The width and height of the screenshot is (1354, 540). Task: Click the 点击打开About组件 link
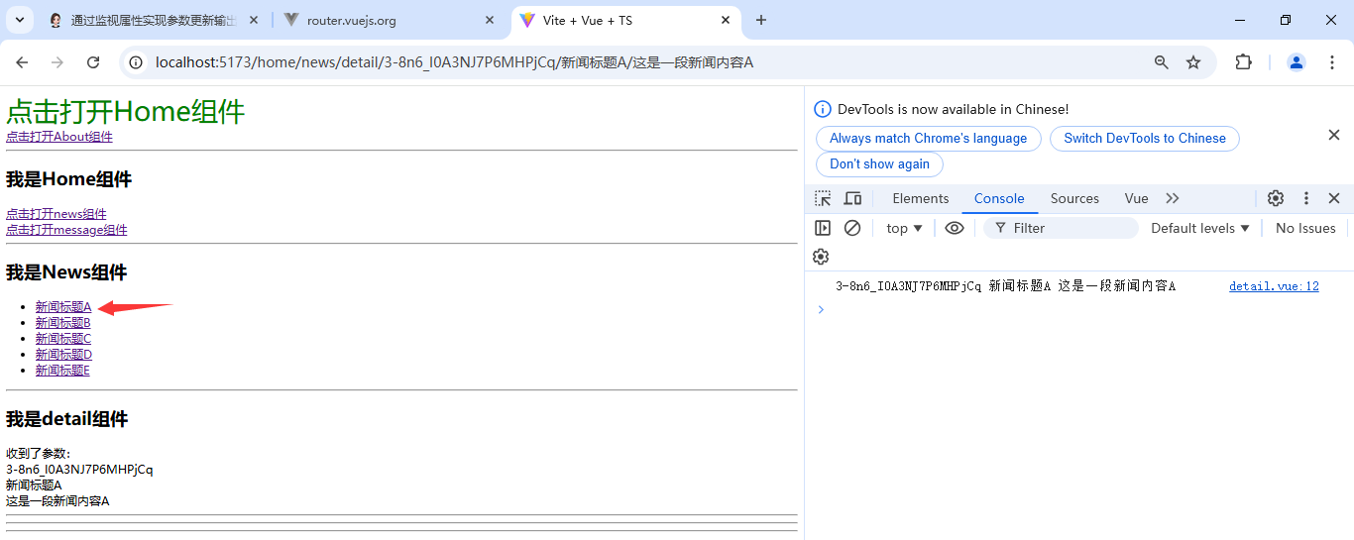pyautogui.click(x=59, y=137)
